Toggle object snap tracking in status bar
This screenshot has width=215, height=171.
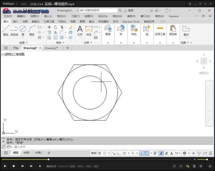142,153
